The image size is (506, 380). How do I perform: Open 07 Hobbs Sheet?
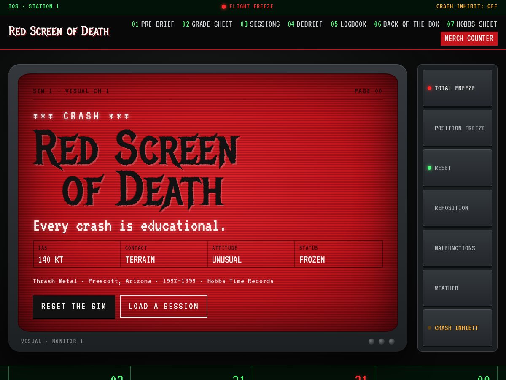[x=472, y=24]
